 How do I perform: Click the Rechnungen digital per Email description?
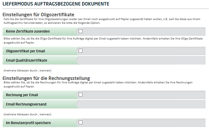click(102, 85)
